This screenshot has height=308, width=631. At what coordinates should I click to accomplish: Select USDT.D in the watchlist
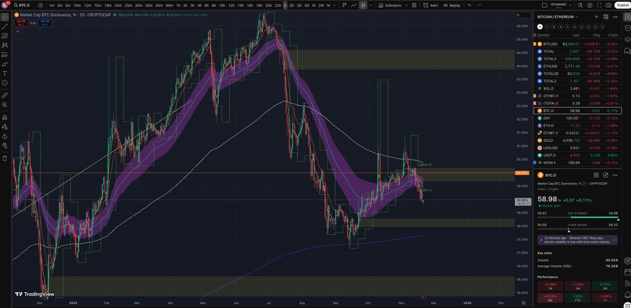click(x=577, y=155)
